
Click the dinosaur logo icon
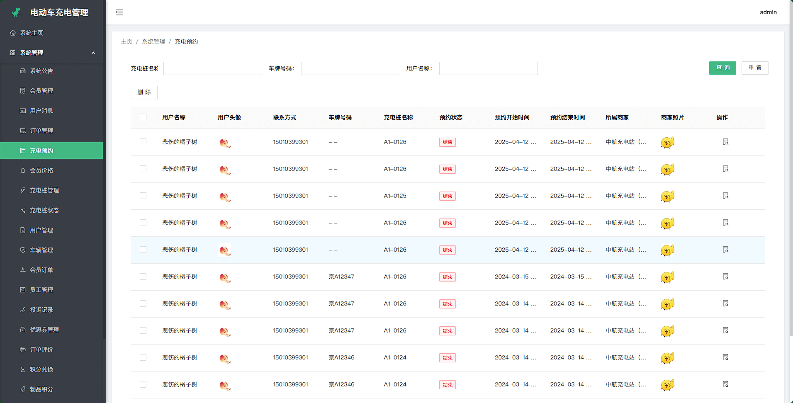tap(17, 12)
